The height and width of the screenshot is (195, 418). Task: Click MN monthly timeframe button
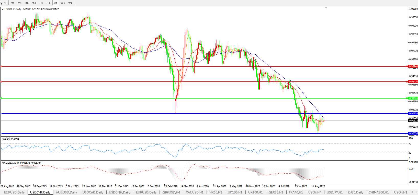pyautogui.click(x=70, y=3)
